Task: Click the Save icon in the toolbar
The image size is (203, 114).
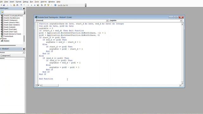Action: 4,5
